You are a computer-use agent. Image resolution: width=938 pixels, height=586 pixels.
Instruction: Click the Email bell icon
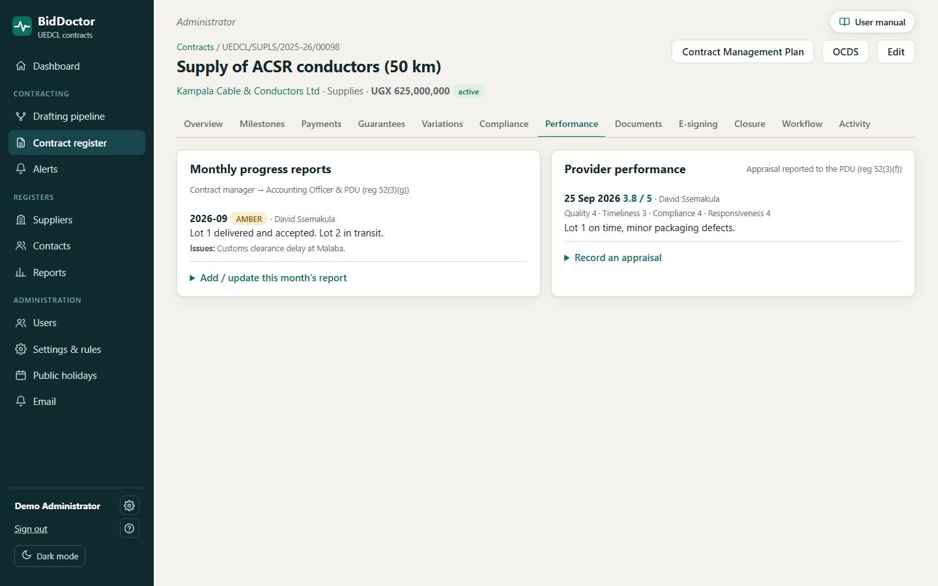tap(21, 401)
